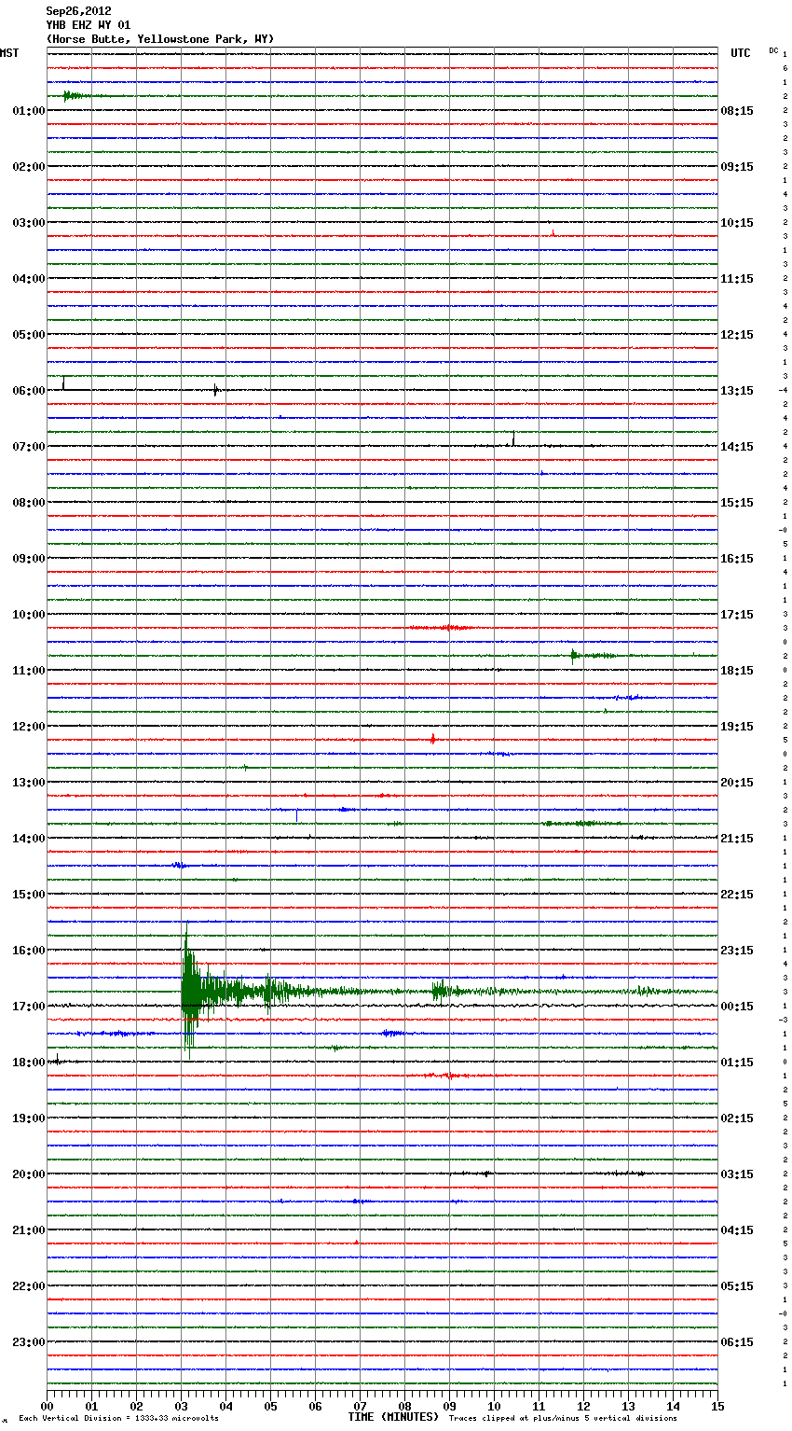Click the 19:15 UTC time label
792x1431 pixels.
(737, 727)
